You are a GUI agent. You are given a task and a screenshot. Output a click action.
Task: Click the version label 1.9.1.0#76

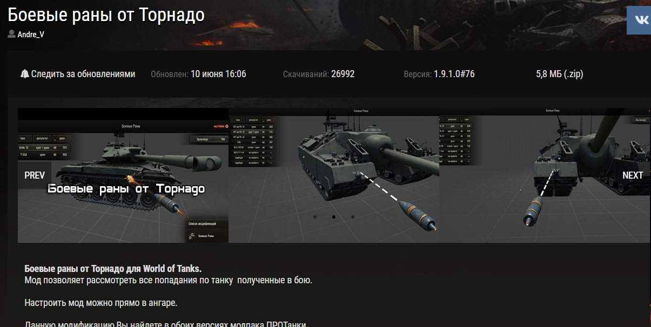click(454, 74)
